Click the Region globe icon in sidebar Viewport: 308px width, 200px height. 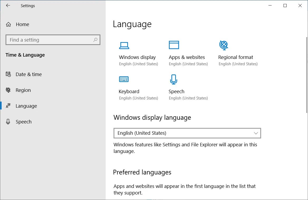8,90
